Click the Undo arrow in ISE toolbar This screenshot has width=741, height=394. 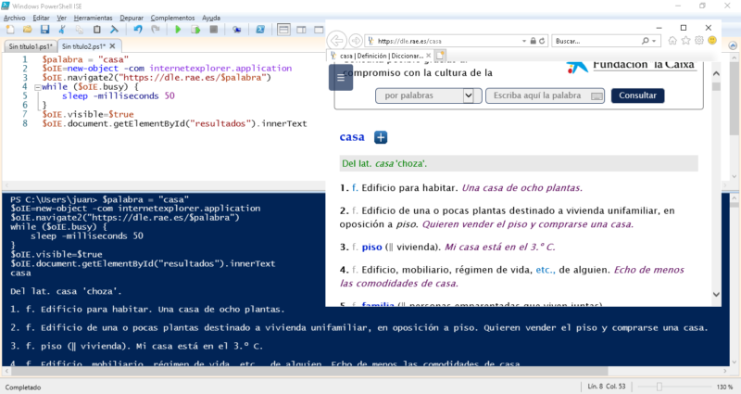point(137,30)
